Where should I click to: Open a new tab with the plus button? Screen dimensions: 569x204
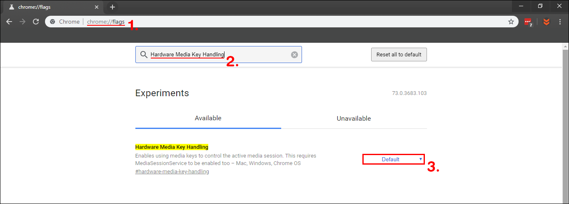[112, 7]
